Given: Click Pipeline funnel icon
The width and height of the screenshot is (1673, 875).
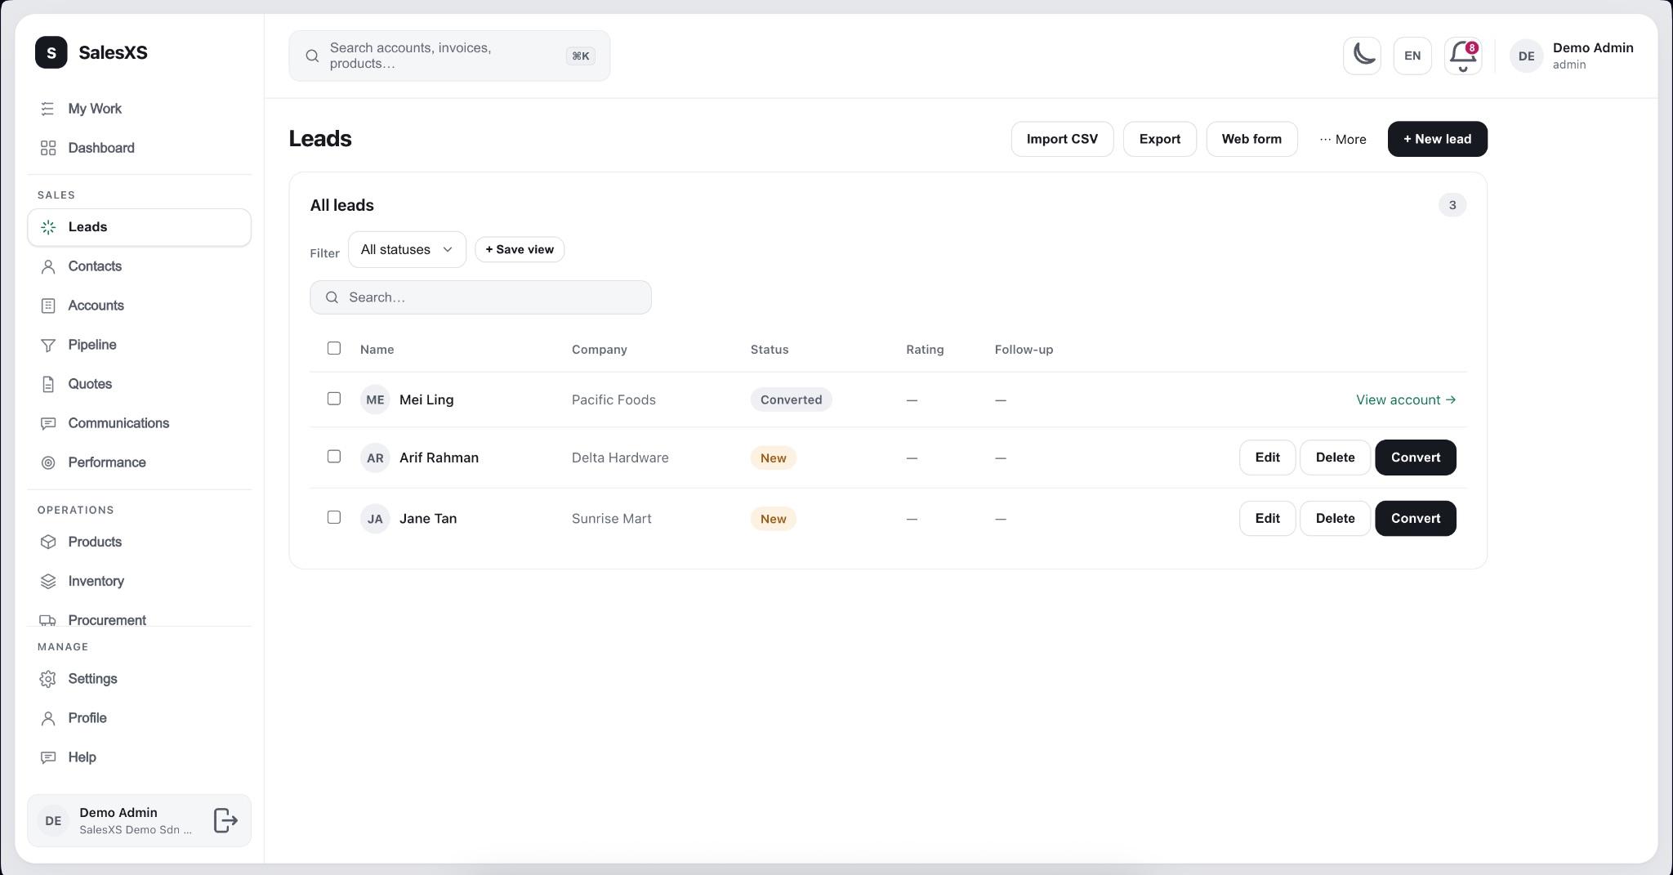Looking at the screenshot, I should click(48, 345).
